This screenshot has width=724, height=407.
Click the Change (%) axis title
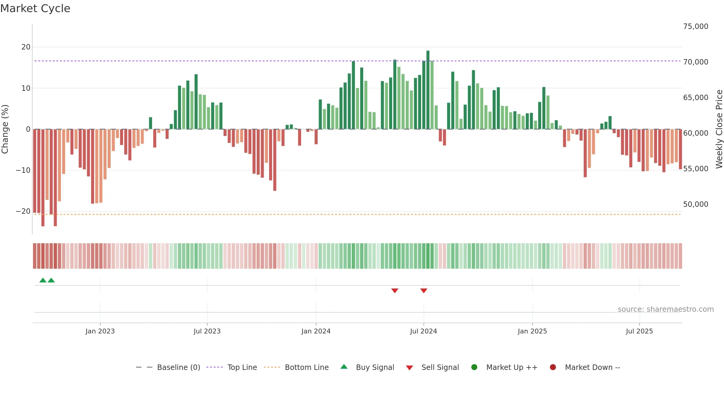[x=5, y=129]
